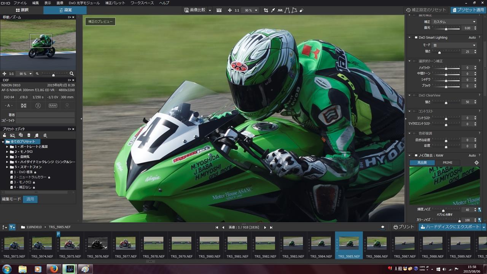Image resolution: width=487 pixels, height=274 pixels.
Task: Click the 画像比較 compare button
Action: coord(195,10)
